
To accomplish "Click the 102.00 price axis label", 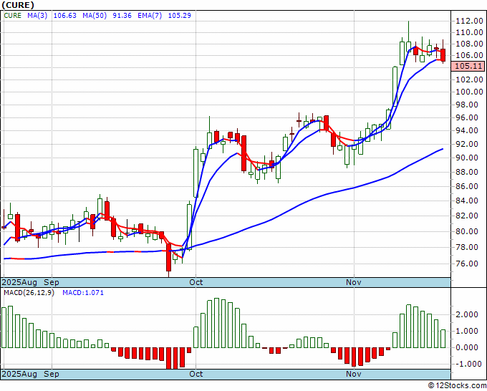I will click(x=469, y=79).
